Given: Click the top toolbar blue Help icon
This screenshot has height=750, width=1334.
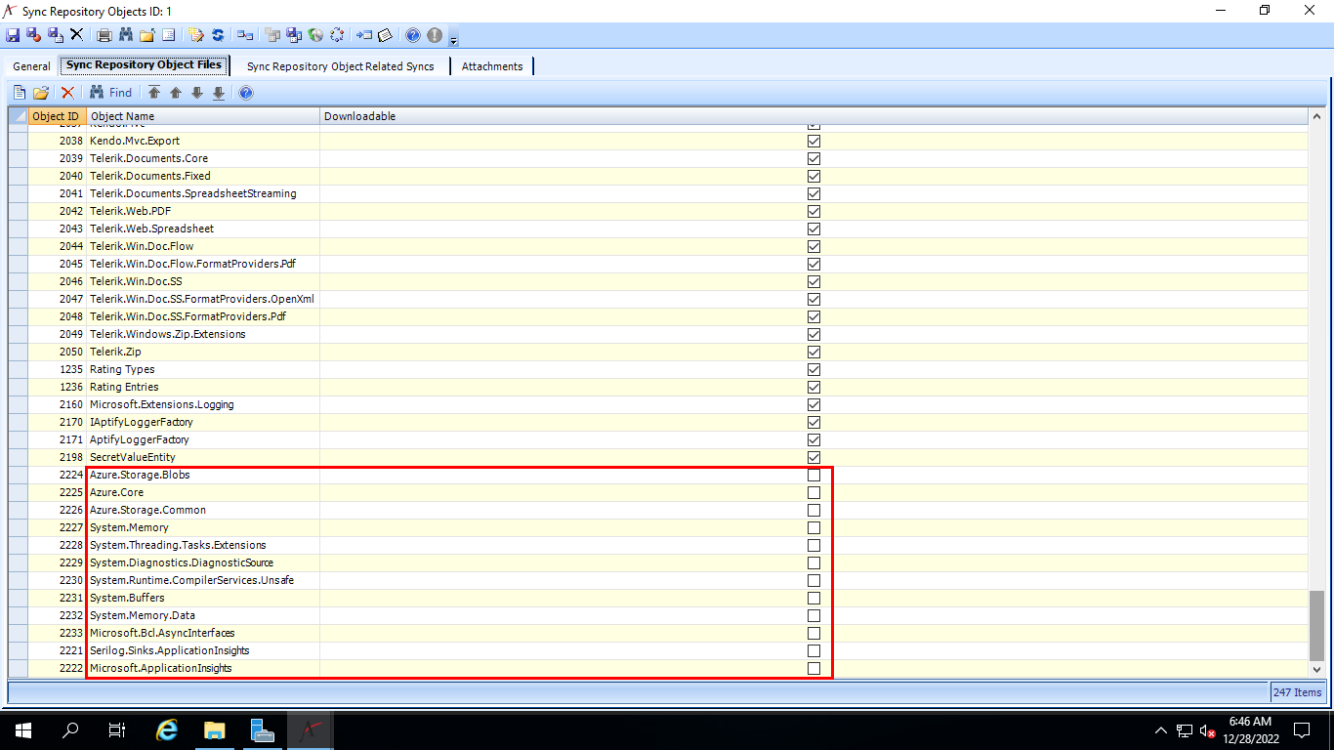Looking at the screenshot, I should coord(413,35).
